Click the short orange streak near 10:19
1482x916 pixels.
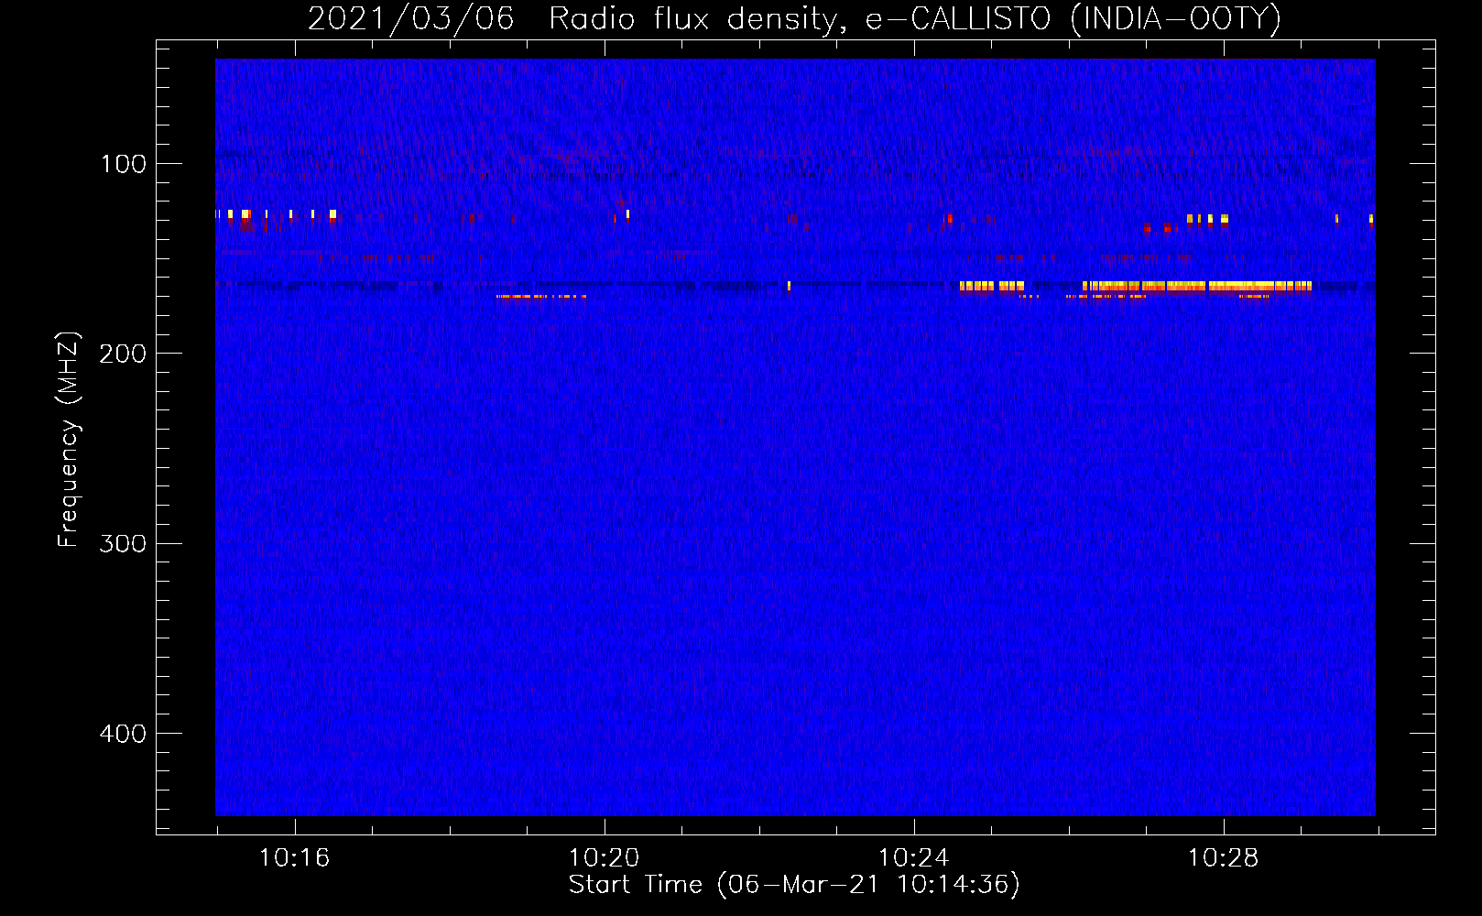541,297
